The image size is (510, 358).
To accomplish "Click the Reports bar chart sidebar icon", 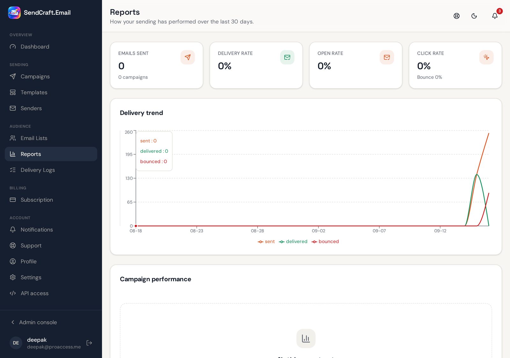I will 13,154.
